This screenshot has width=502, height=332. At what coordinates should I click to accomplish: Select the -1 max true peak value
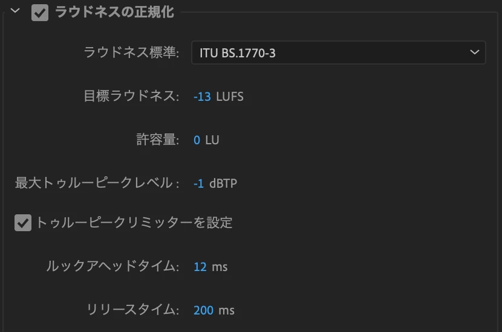click(x=198, y=184)
